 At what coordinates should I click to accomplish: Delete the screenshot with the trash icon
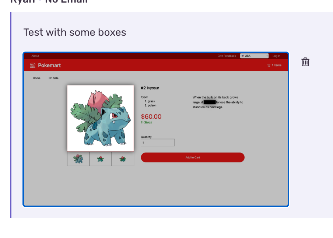[305, 62]
